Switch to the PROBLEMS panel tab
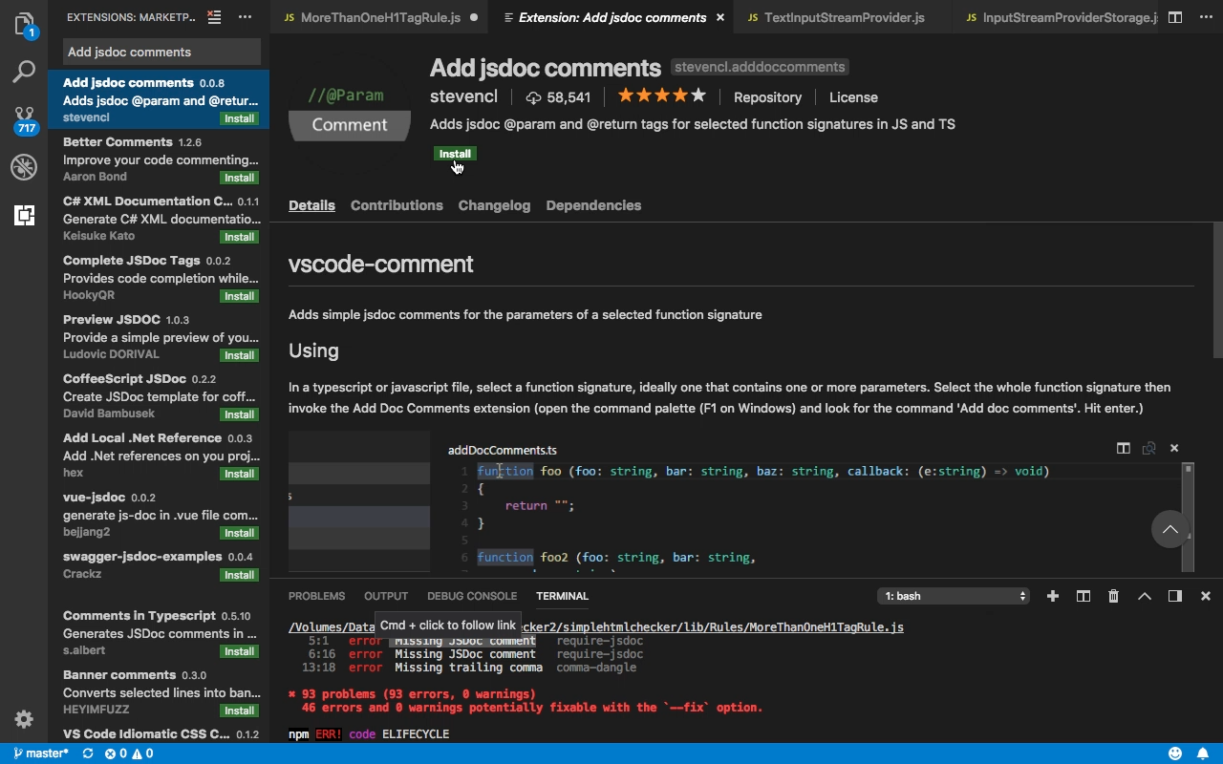This screenshot has height=764, width=1223. [316, 596]
